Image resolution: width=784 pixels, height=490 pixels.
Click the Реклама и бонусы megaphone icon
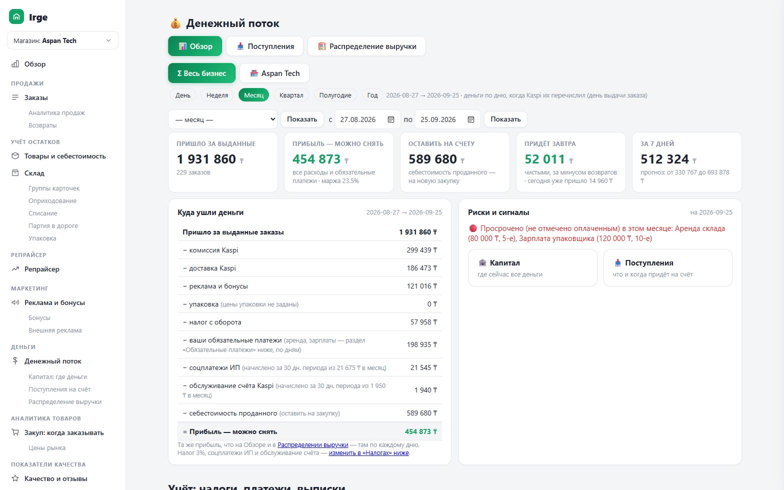click(15, 302)
